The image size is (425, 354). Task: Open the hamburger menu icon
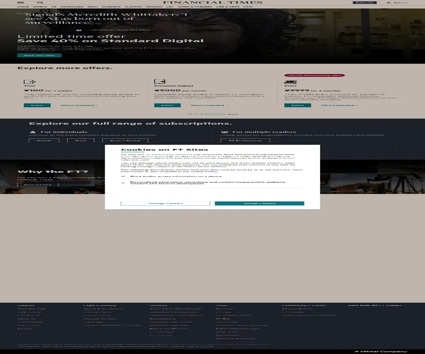pyautogui.click(x=21, y=2)
